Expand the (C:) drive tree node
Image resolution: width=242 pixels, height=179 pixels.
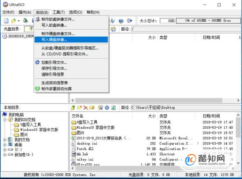[x=5, y=150]
